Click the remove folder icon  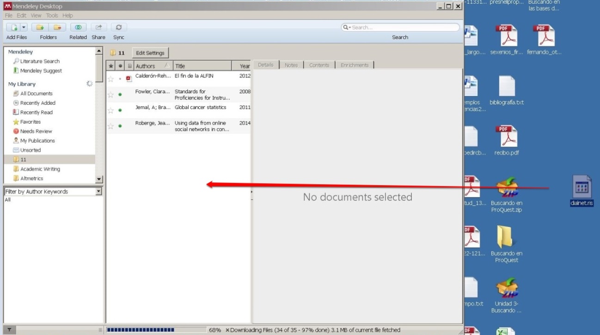57,28
